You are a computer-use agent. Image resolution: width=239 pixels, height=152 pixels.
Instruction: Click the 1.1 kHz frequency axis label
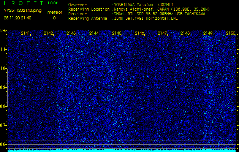coord(3,49)
